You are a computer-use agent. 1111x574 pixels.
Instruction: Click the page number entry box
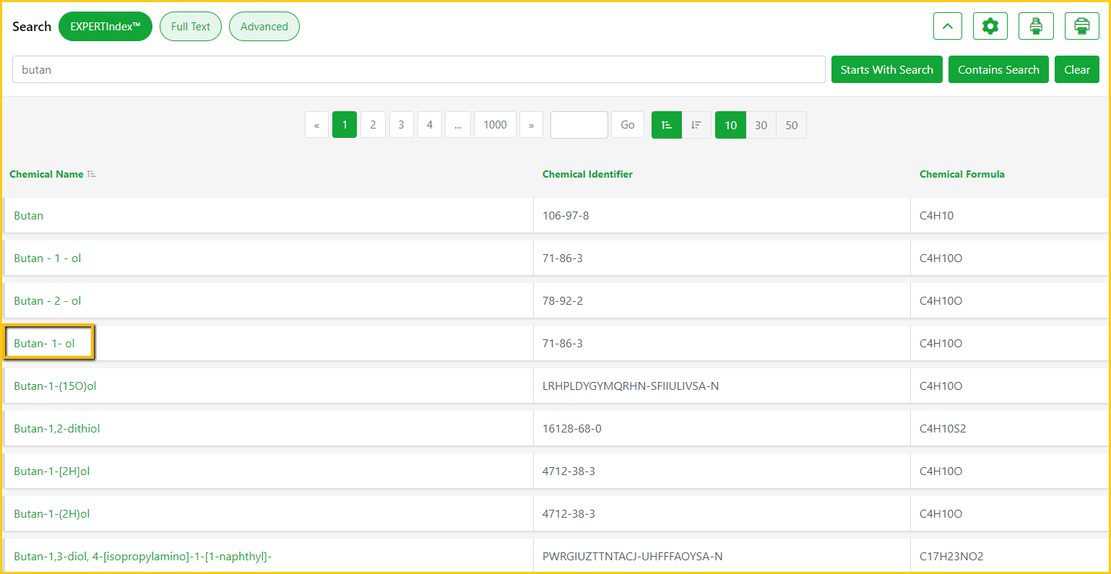(x=579, y=125)
